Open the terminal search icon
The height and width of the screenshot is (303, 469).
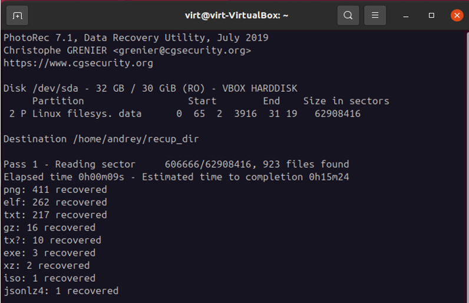tap(348, 15)
